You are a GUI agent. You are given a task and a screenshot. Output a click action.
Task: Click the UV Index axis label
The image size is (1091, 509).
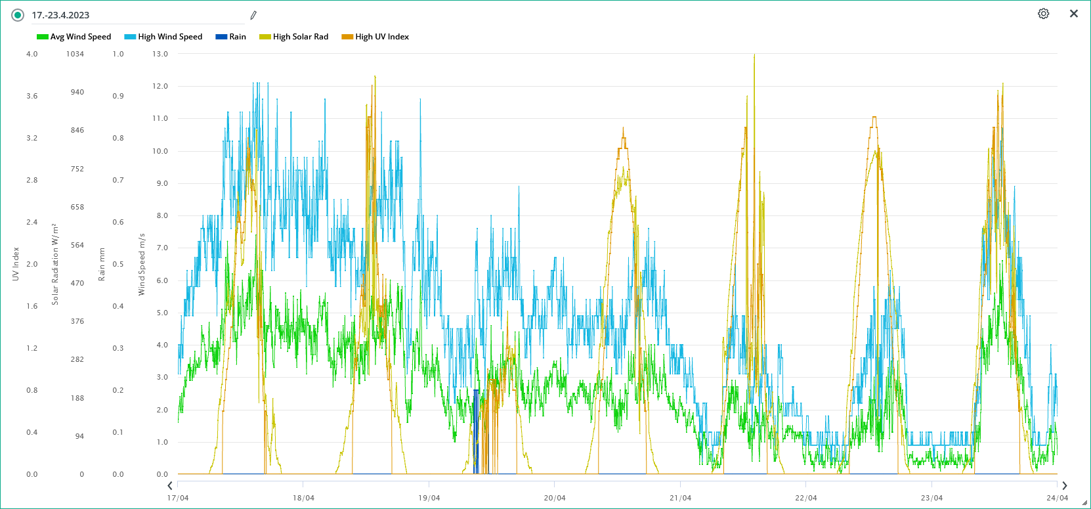[16, 264]
